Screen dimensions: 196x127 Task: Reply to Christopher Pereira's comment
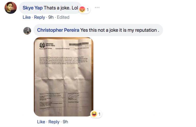(54, 122)
